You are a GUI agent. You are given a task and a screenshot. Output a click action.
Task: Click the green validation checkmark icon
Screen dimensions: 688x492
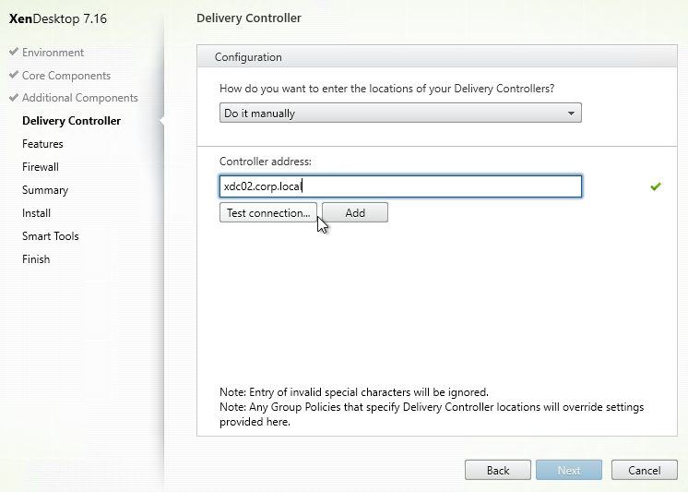[656, 186]
